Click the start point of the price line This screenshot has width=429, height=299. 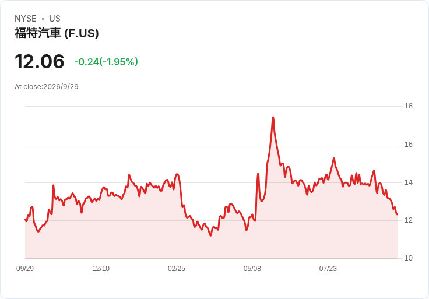pyautogui.click(x=26, y=220)
